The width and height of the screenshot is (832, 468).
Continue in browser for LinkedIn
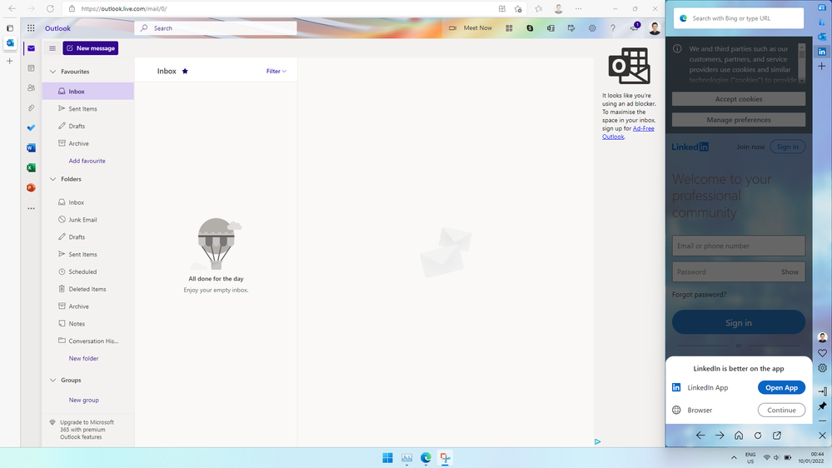pos(781,411)
